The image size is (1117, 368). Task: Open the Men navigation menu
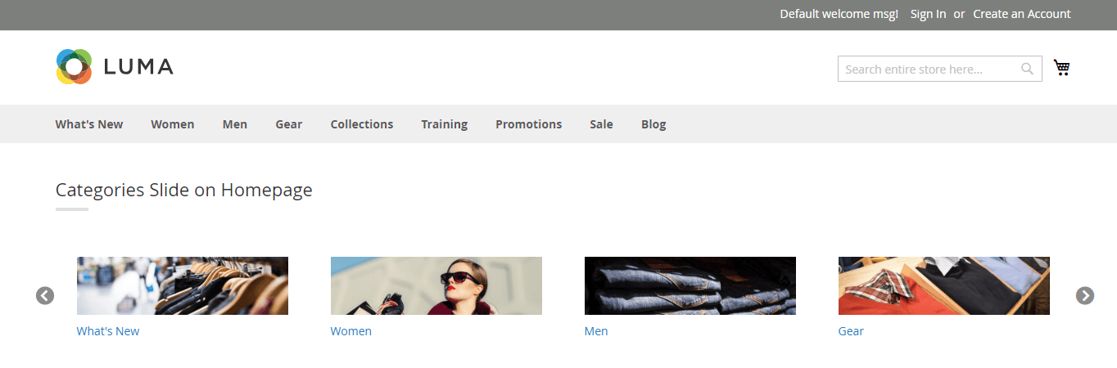coord(235,124)
